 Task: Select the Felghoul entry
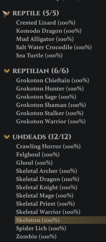pos(38,155)
